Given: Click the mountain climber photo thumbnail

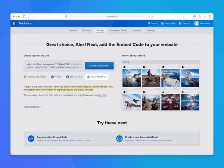Looking at the screenshot, I should (x=151, y=102).
